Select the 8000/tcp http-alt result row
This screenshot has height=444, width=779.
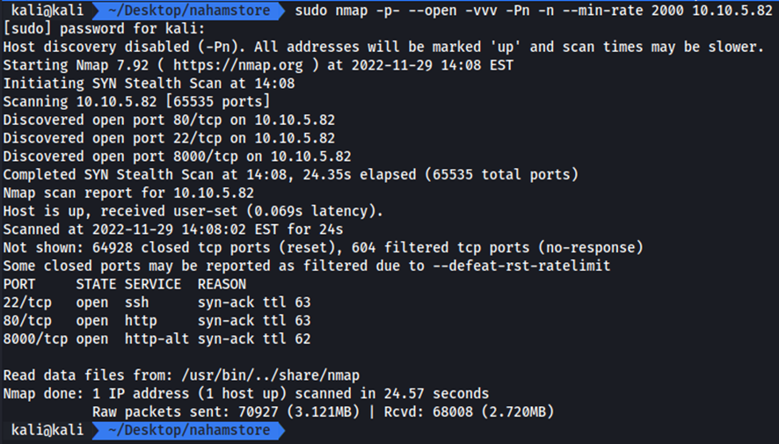pyautogui.click(x=157, y=338)
